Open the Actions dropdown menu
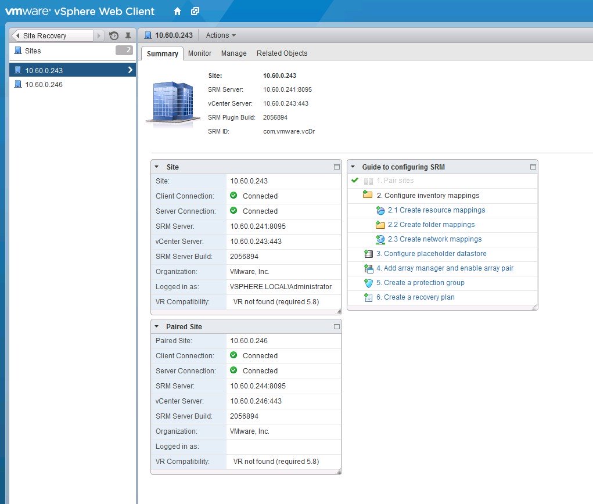Viewport: 593px width, 504px height. click(221, 35)
